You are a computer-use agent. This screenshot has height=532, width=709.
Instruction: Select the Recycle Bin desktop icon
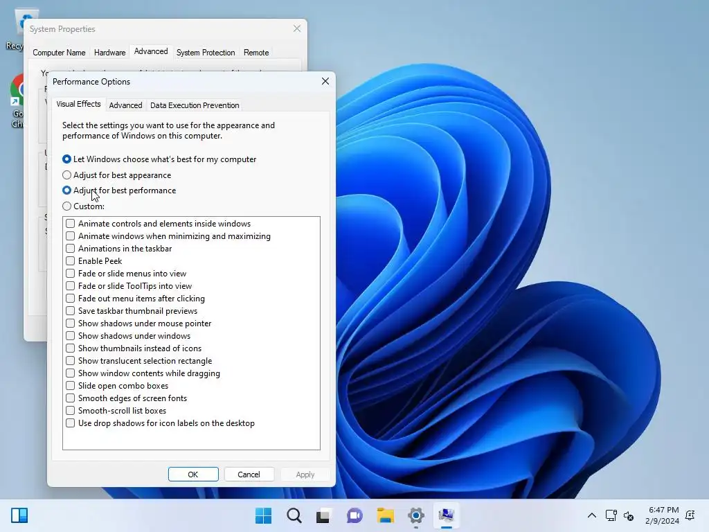(17, 29)
